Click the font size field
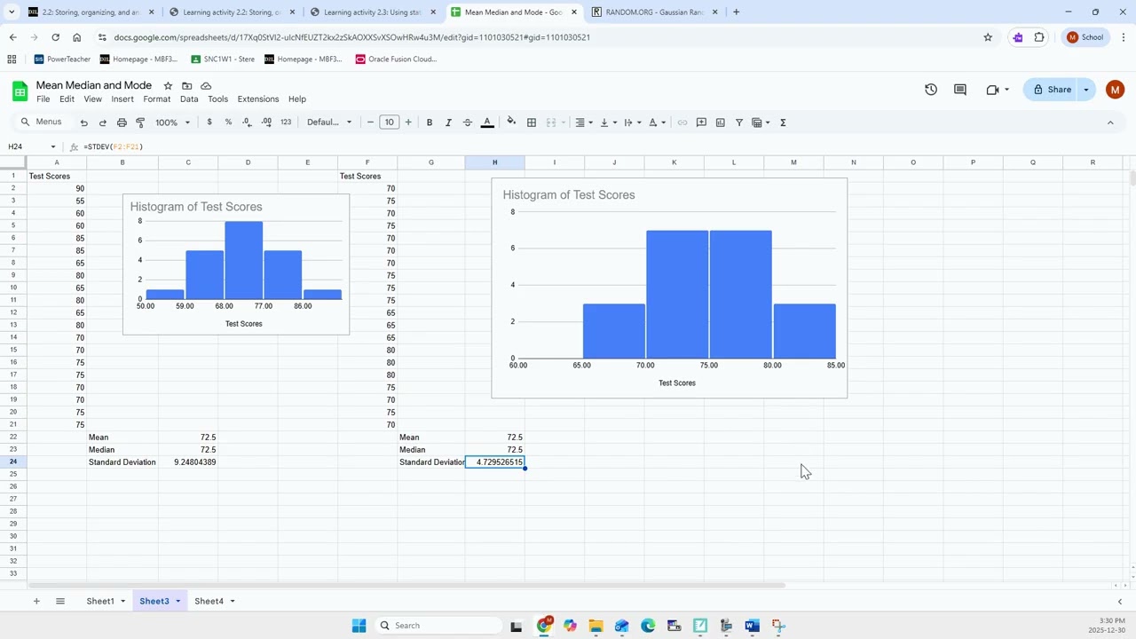The height and width of the screenshot is (639, 1136). click(x=390, y=122)
